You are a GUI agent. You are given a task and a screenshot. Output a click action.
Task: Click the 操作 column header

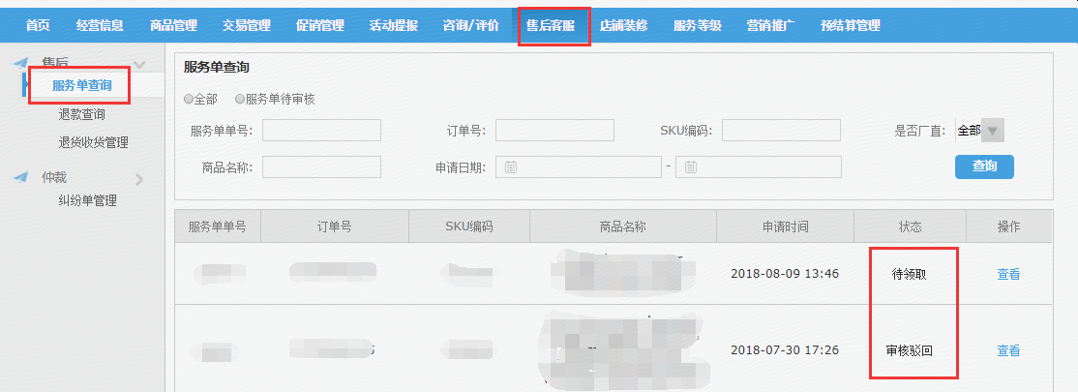[1009, 226]
